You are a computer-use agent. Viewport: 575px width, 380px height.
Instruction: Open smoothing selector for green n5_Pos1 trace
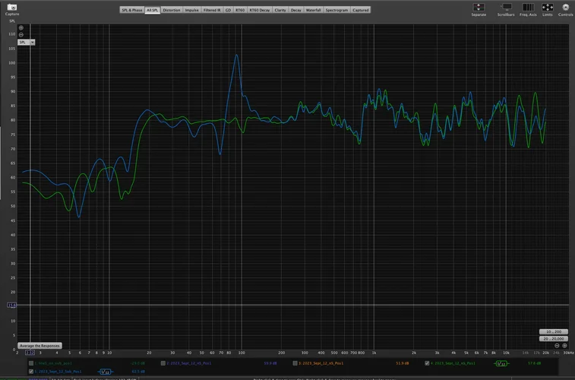point(500,363)
